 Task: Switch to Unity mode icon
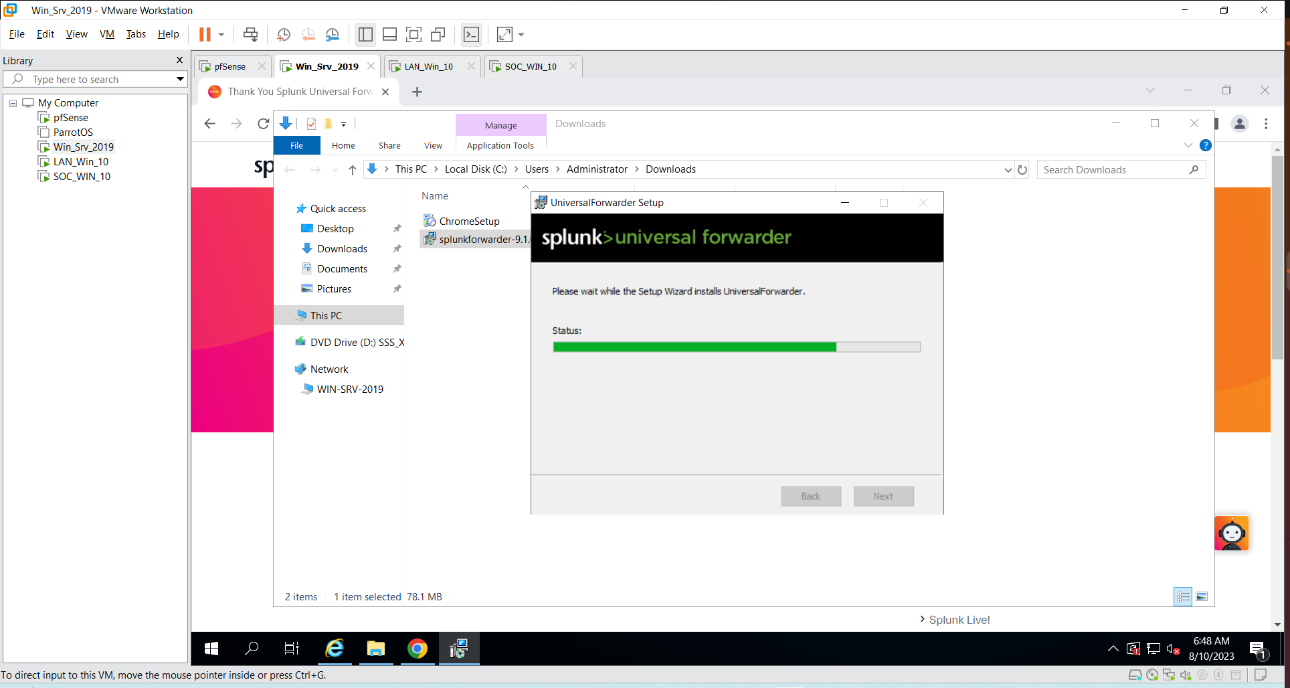(438, 34)
